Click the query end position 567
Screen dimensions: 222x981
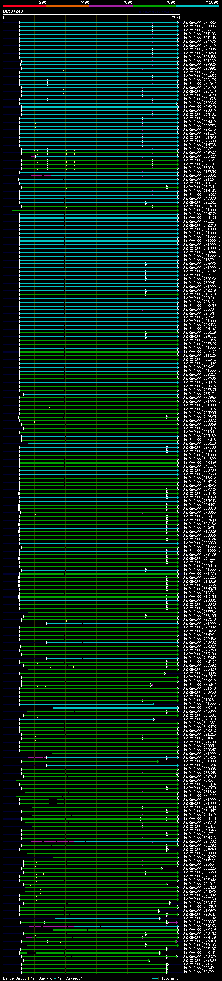point(175,17)
